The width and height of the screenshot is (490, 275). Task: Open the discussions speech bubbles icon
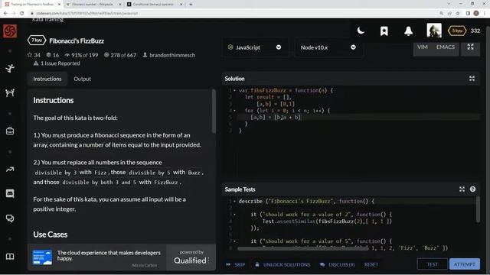click(10, 218)
